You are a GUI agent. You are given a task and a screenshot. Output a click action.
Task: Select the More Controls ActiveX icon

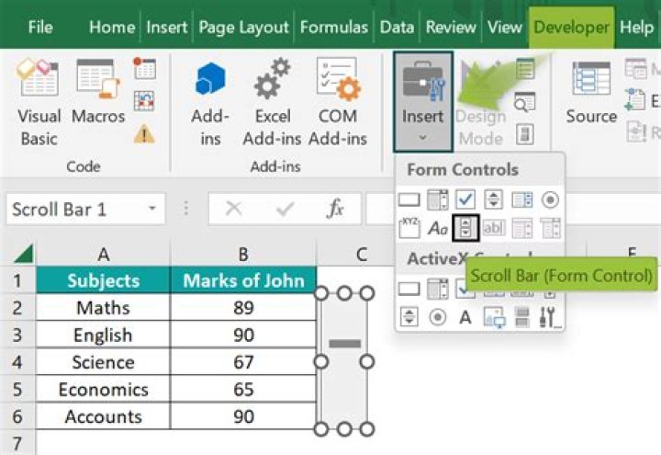tap(549, 317)
